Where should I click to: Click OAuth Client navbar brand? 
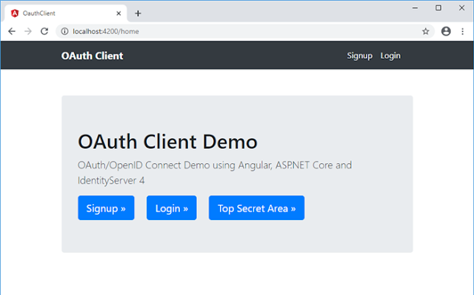[92, 56]
